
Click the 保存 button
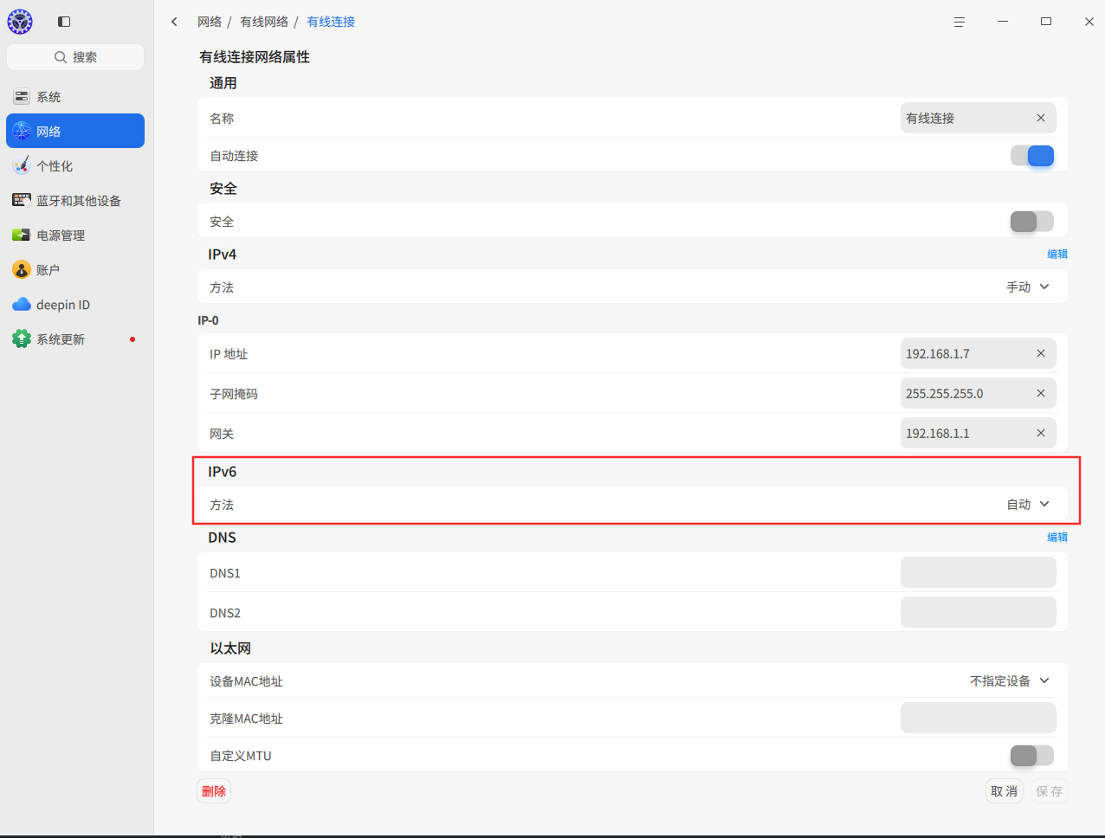tap(1050, 791)
